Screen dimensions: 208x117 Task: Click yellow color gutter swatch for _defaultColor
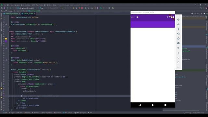[6, 39]
